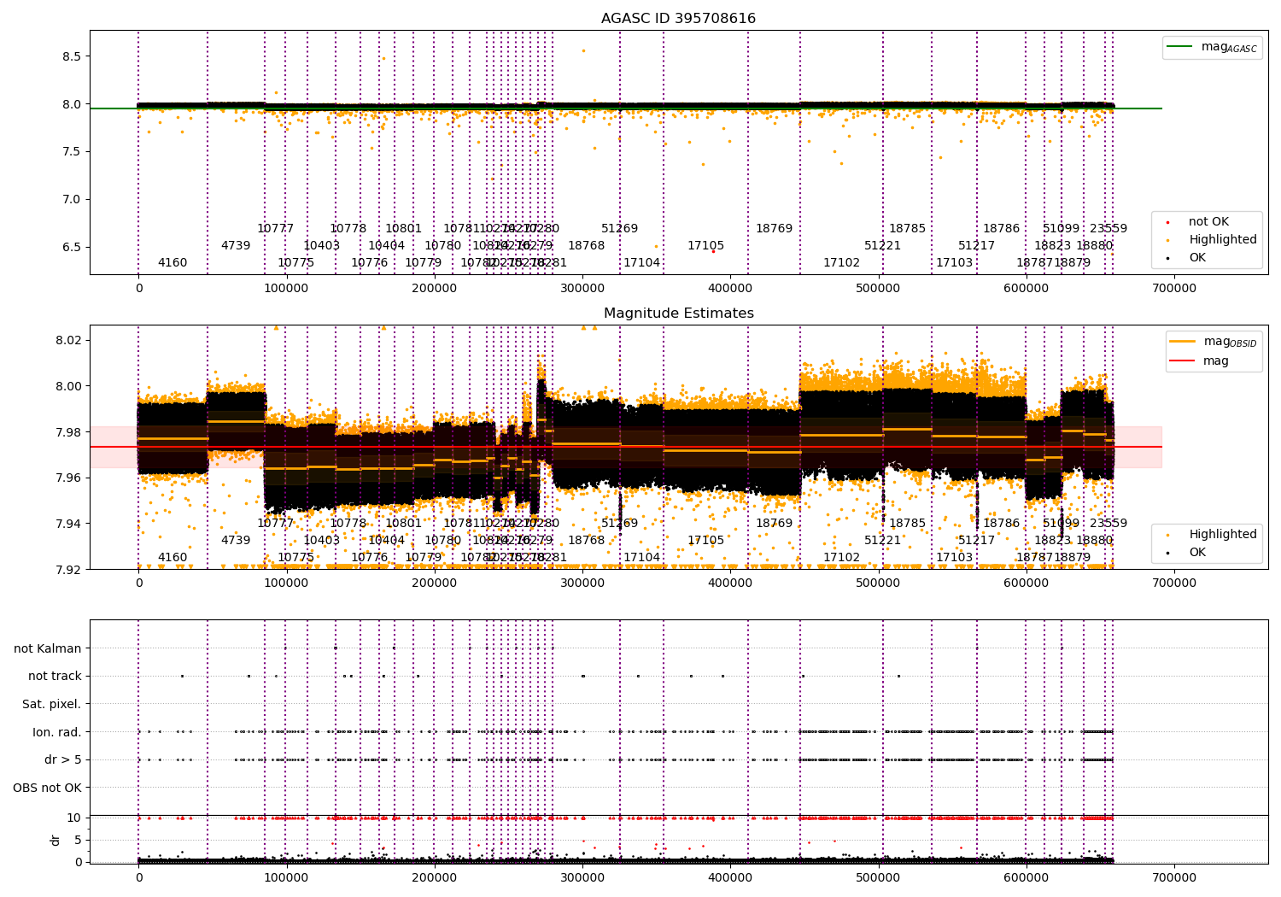Click the 7.5 y-axis tick label
Image resolution: width=1281 pixels, height=897 pixels.
pos(71,152)
